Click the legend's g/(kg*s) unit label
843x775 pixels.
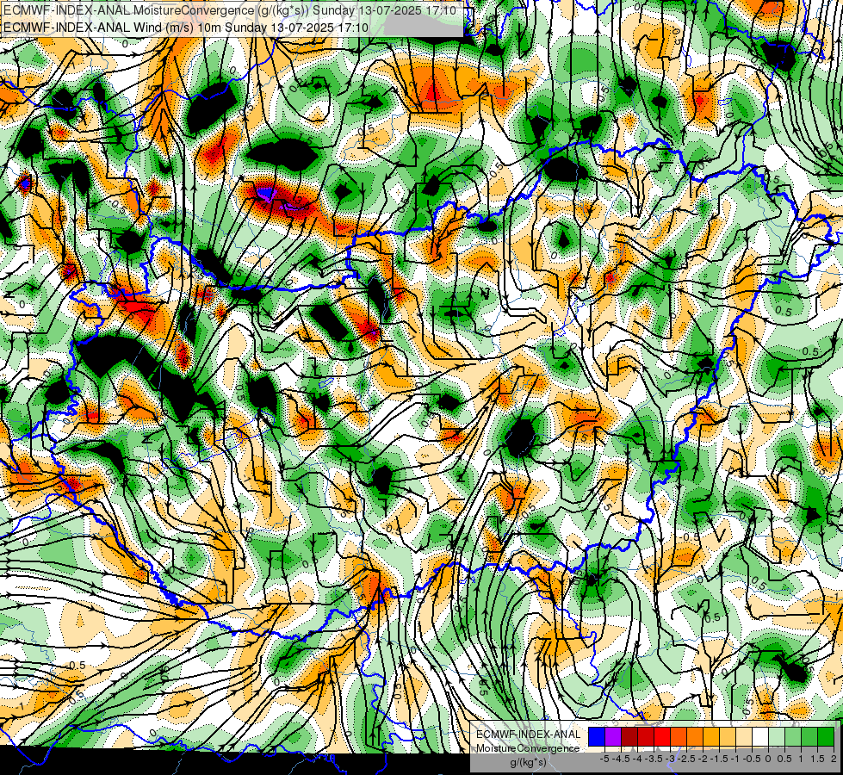[529, 763]
